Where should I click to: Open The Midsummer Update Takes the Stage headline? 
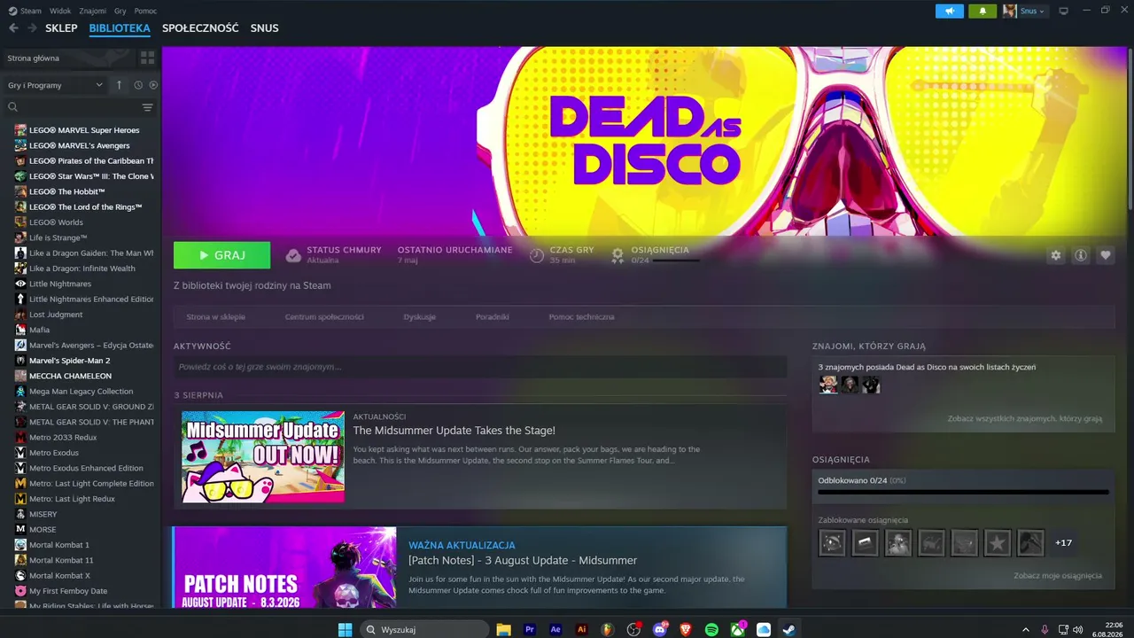coord(454,431)
